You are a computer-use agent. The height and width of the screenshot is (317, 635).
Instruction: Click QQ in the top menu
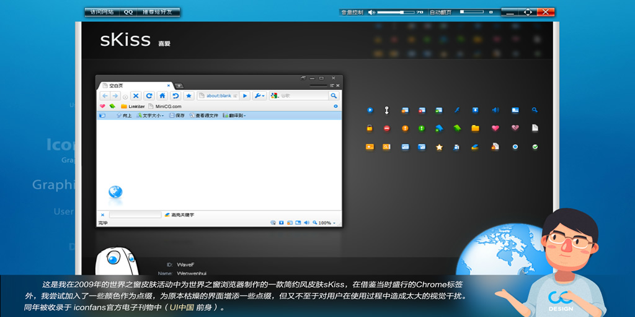click(x=128, y=12)
